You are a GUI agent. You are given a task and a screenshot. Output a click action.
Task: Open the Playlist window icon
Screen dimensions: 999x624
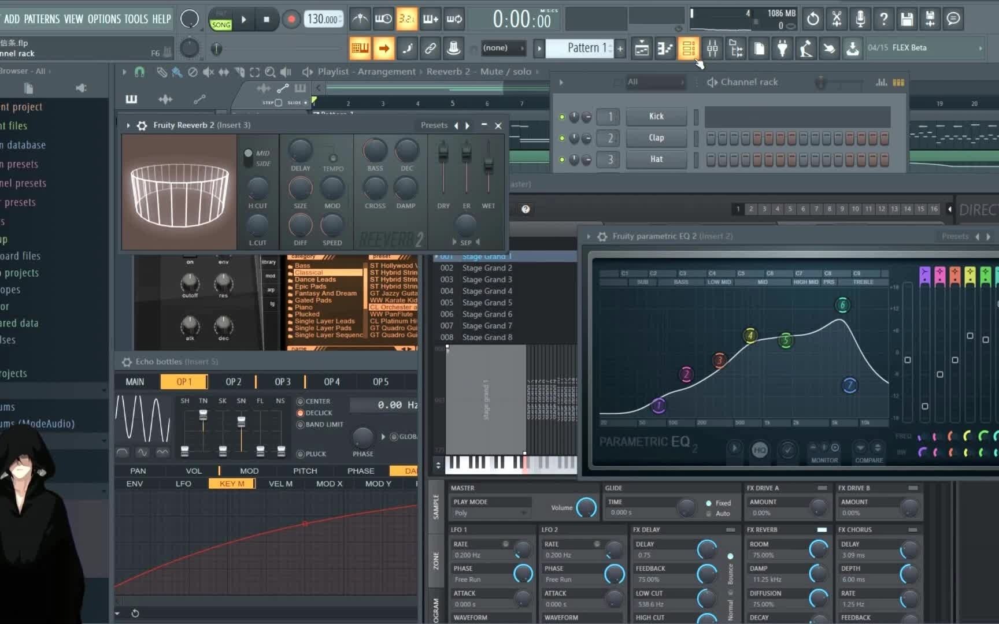(642, 49)
